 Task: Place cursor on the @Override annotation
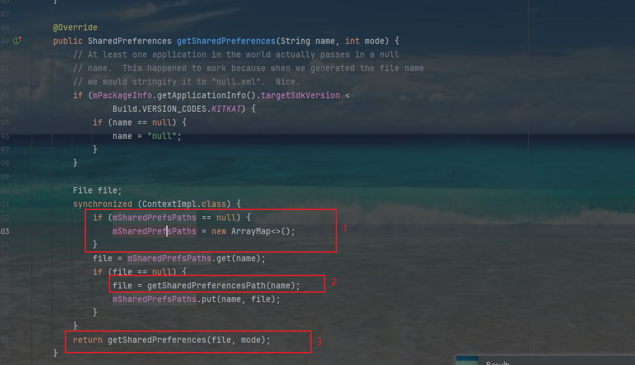75,28
